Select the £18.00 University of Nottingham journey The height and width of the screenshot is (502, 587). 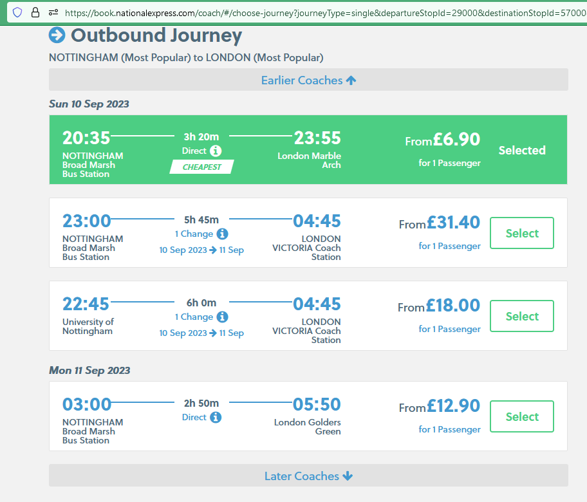[x=522, y=316]
